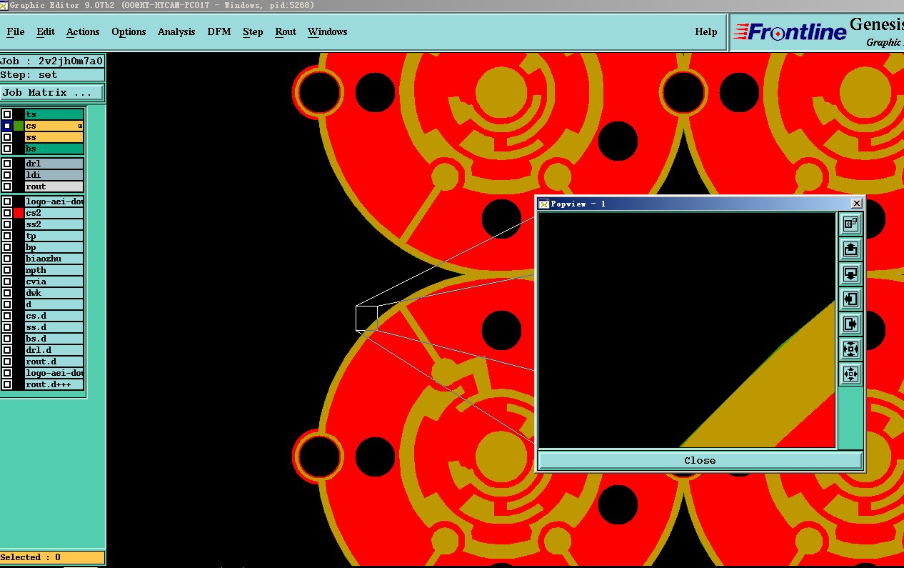
Task: Select the drl layer name
Action: [x=54, y=164]
